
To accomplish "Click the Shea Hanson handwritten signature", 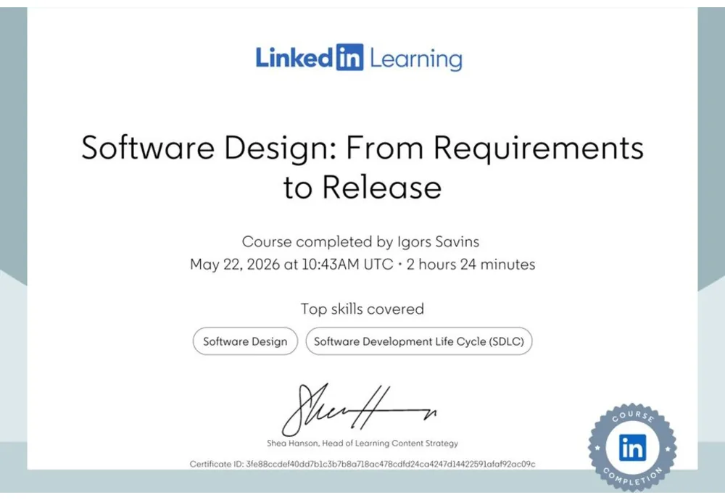I will tap(359, 409).
